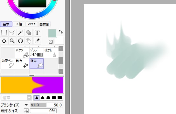Select the move layer tool
Viewport: 176px width, 114px height.
click(4, 41)
